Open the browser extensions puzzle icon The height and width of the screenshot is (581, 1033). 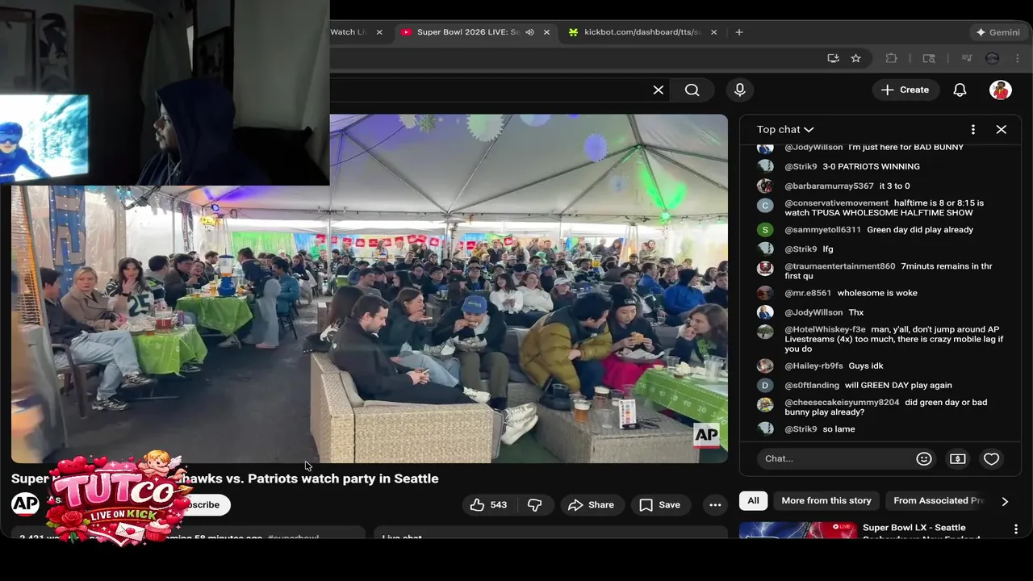click(x=892, y=58)
